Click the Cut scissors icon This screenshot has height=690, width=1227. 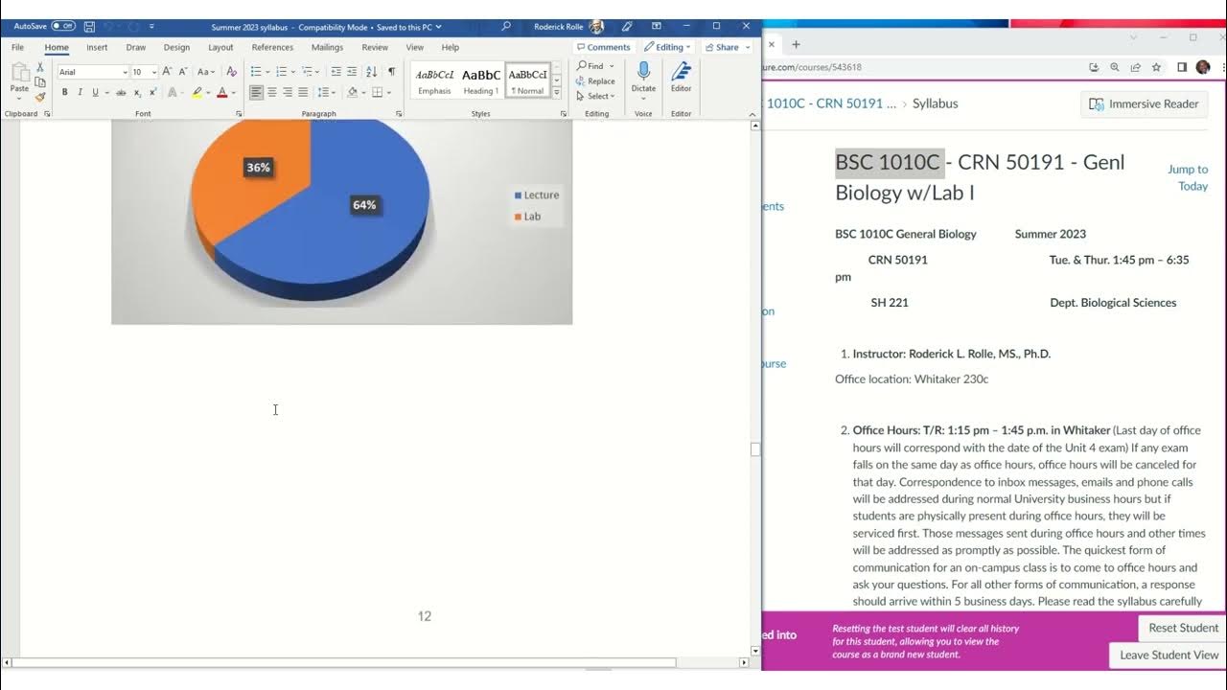40,67
